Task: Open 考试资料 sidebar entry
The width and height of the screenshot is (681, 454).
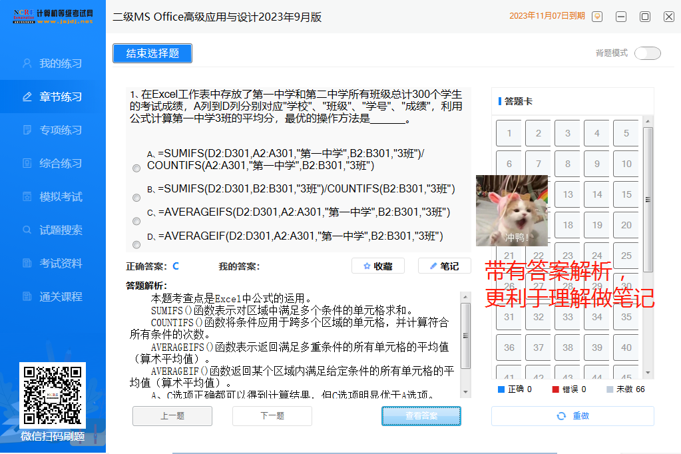Action: click(x=53, y=263)
